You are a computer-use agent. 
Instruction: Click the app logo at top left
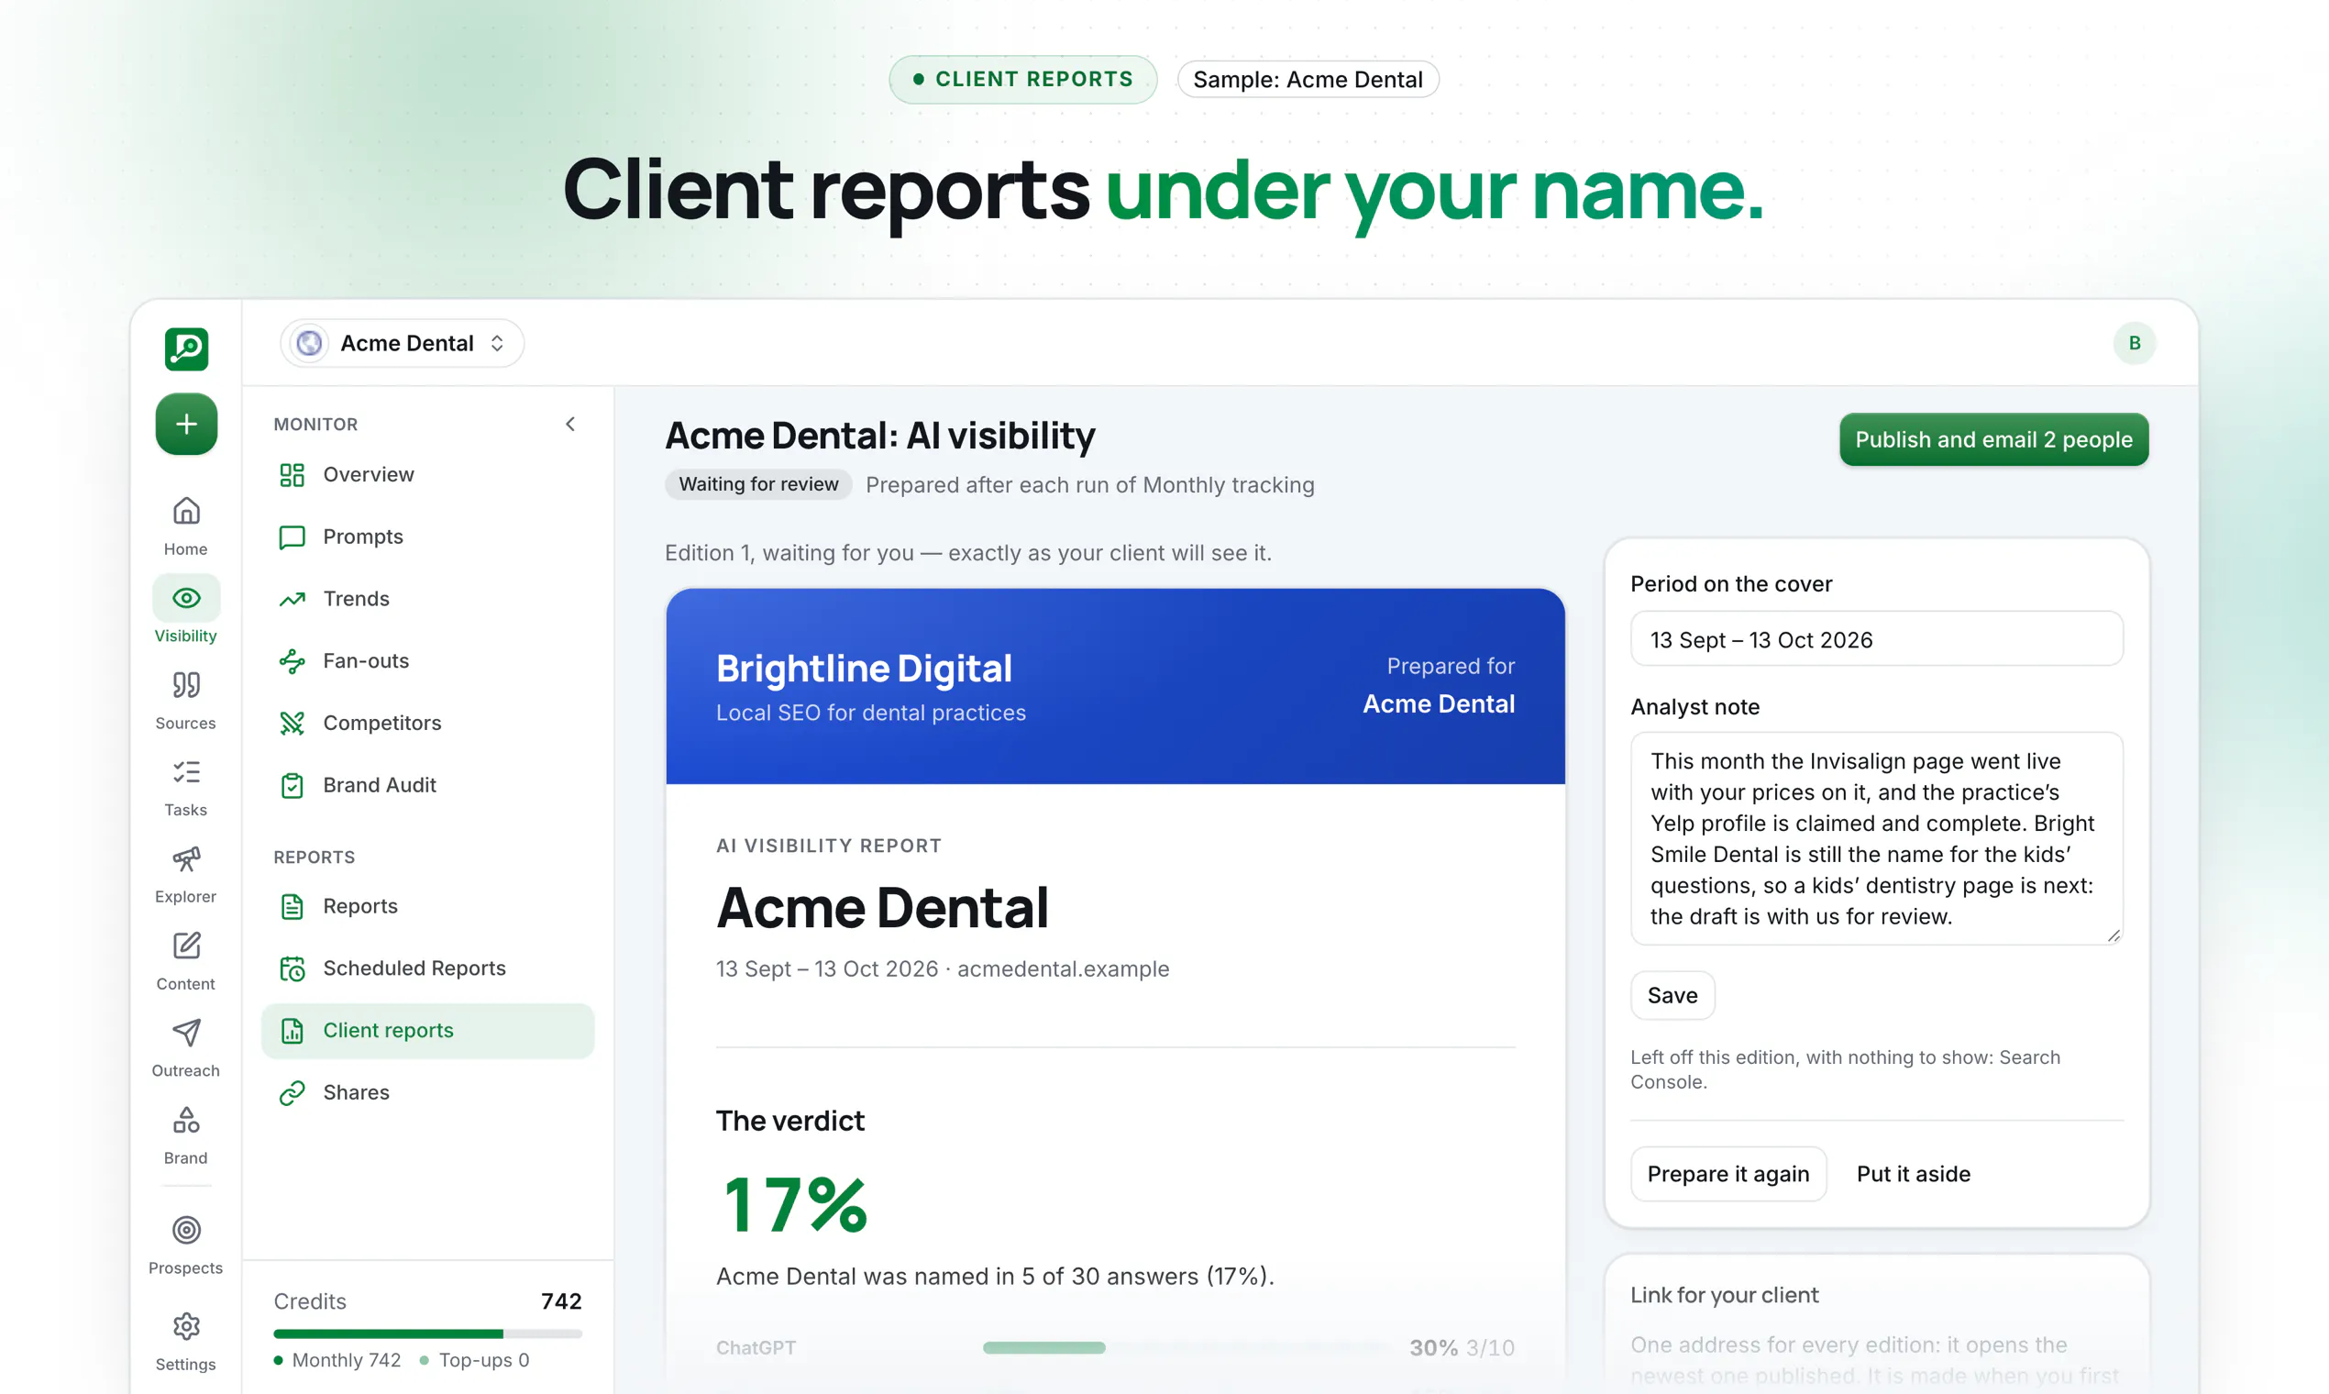click(186, 348)
